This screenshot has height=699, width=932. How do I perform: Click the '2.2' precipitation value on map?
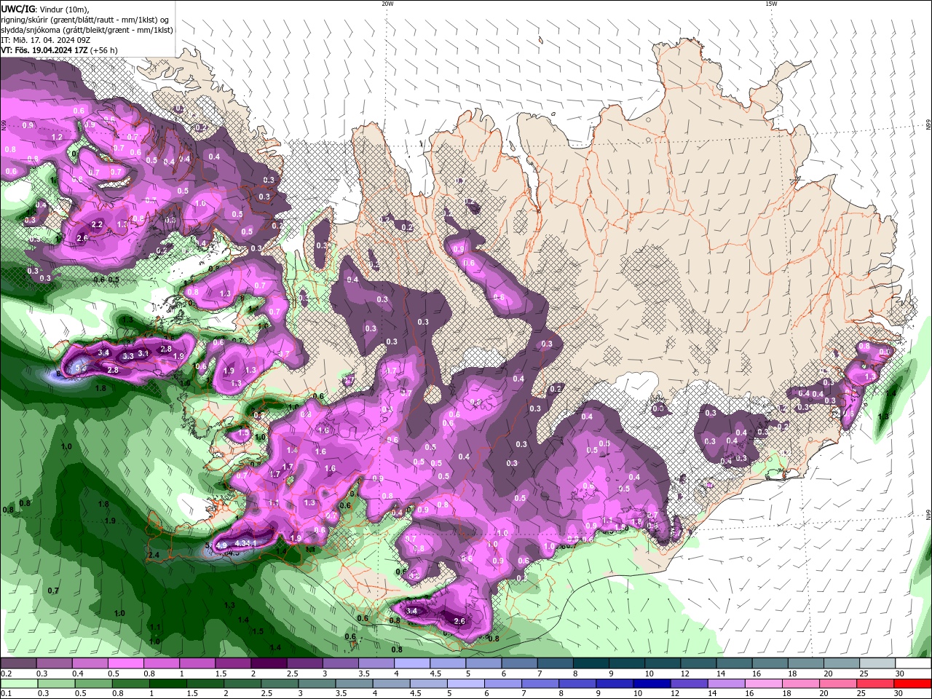98,224
